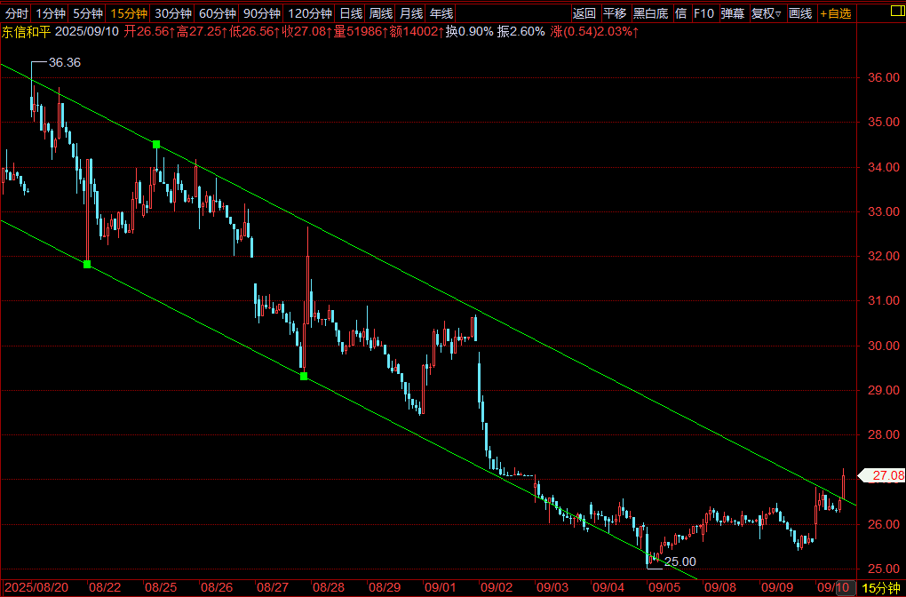Add stock via +自选 button
The height and width of the screenshot is (597, 906).
click(x=836, y=13)
